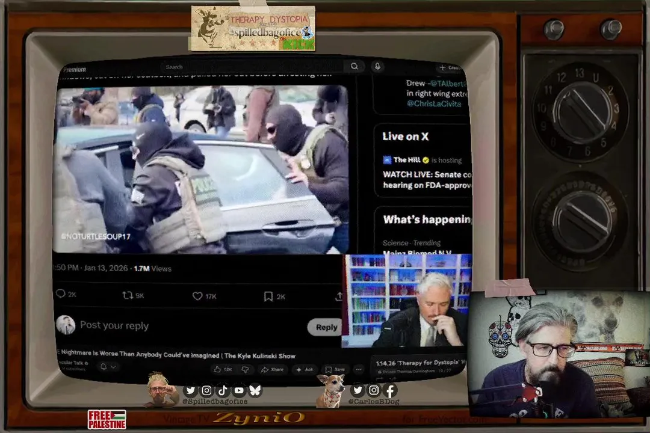
Task: Click the 1.7M Views count
Action: (152, 268)
